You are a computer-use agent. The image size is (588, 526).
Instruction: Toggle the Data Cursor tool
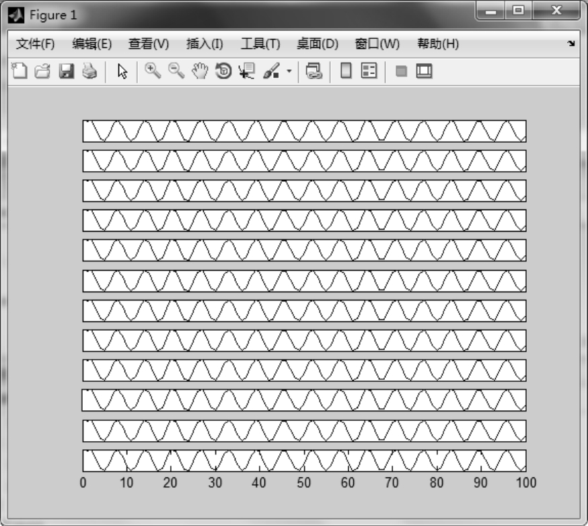pyautogui.click(x=246, y=71)
